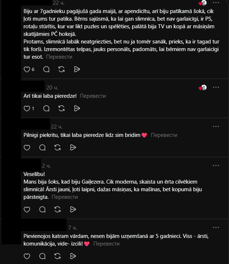229x264 pixels.
Task: Like the comment about the 7gadnieku appendicitis
Action: (27, 69)
